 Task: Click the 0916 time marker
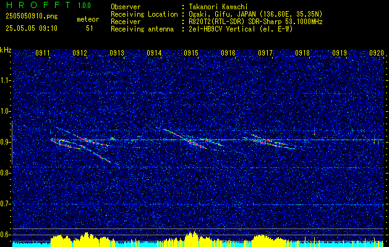tap(228, 52)
